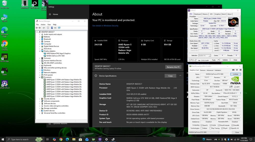Click Home in the Settings sidebar
This screenshot has width=255, height=142.
coord(55,14)
